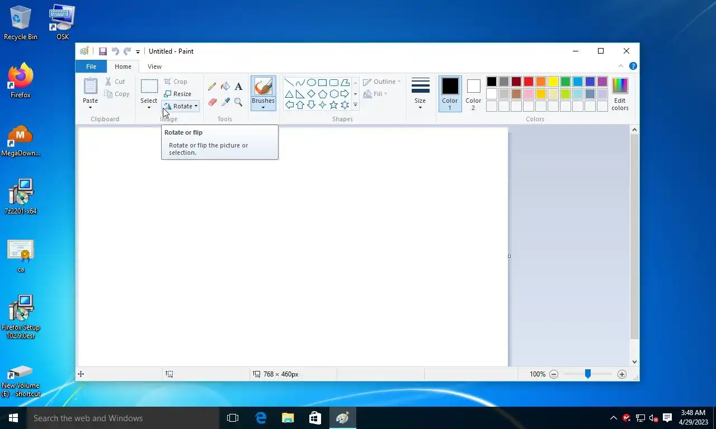
Task: Pick the black color swatch
Action: (x=492, y=82)
